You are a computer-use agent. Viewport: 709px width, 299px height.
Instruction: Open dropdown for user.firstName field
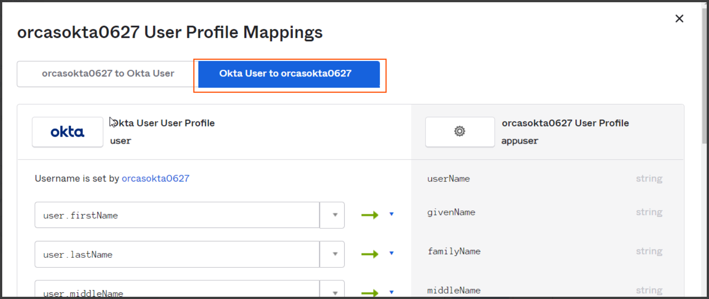[332, 215]
